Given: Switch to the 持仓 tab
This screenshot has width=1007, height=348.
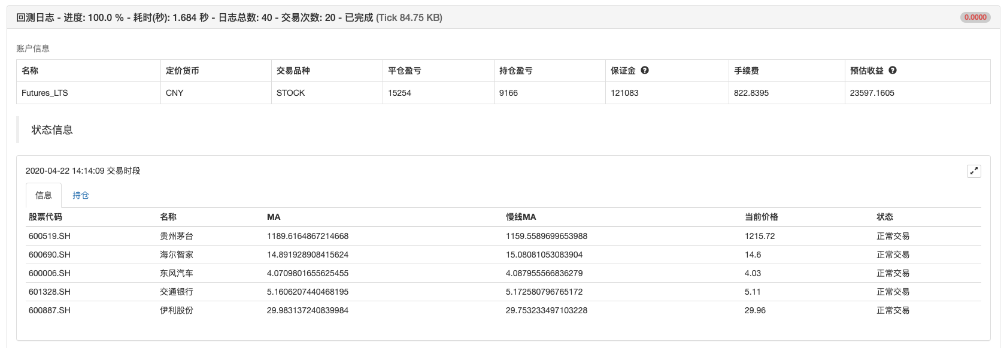Looking at the screenshot, I should [x=81, y=195].
